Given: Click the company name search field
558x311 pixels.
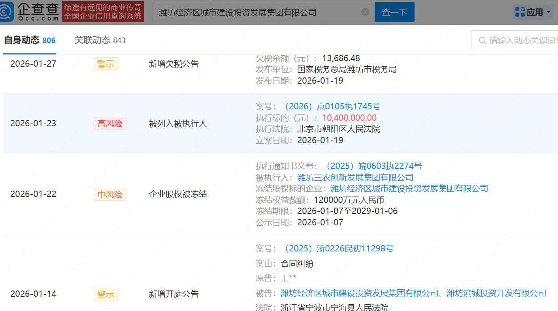Looking at the screenshot, I should pos(257,12).
